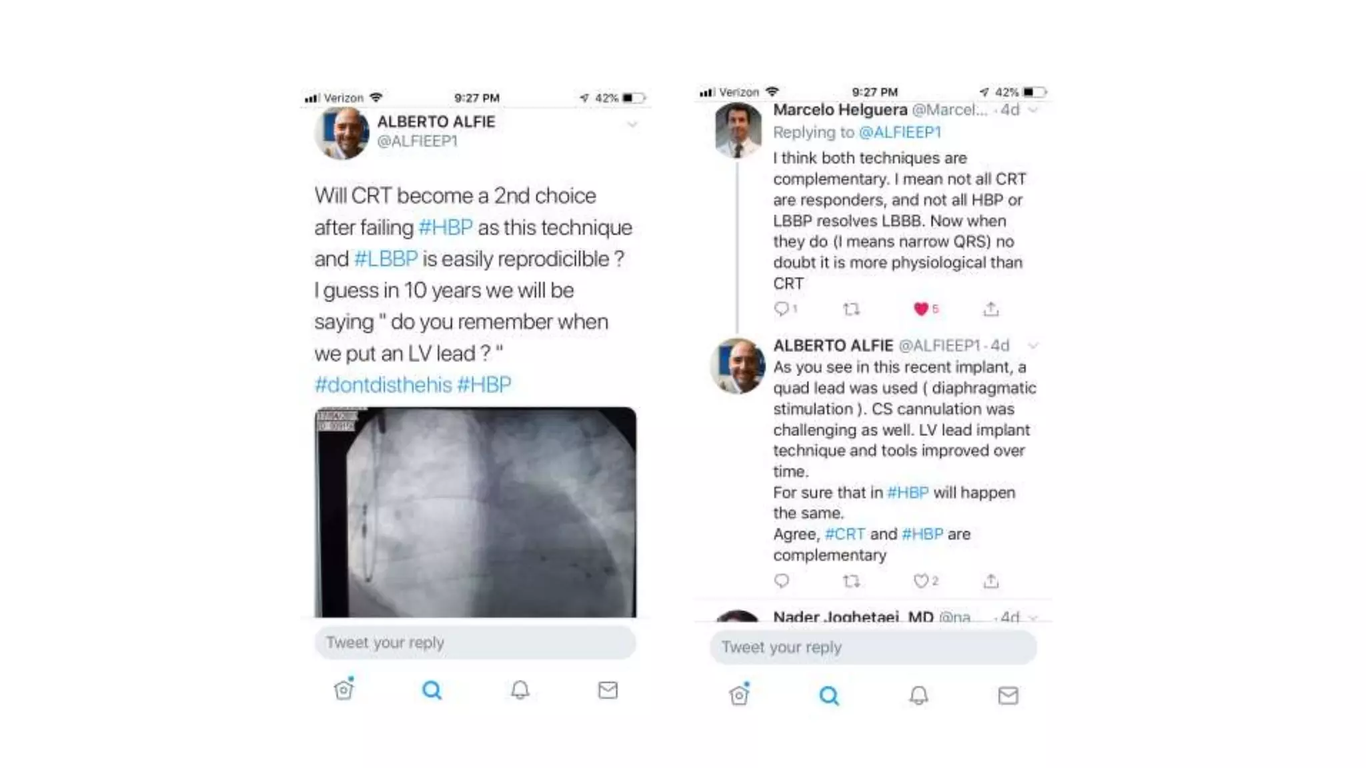The height and width of the screenshot is (768, 1366).
Task: Follow the @ALFIEEP1 mention in Replying to
Action: coord(900,132)
